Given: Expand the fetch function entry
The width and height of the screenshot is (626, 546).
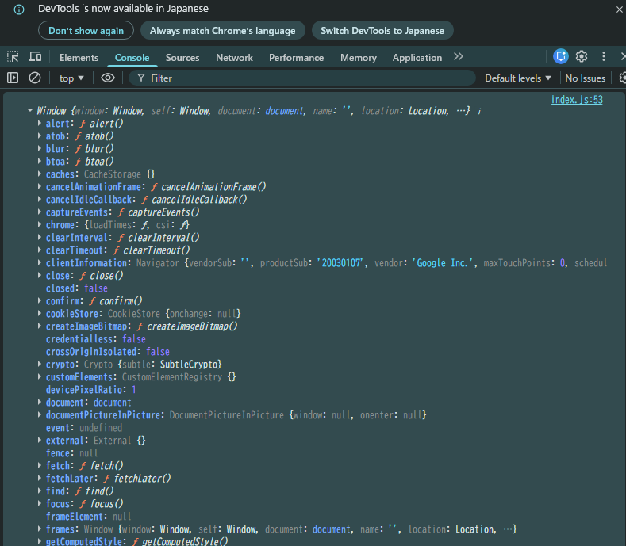Looking at the screenshot, I should coord(39,465).
